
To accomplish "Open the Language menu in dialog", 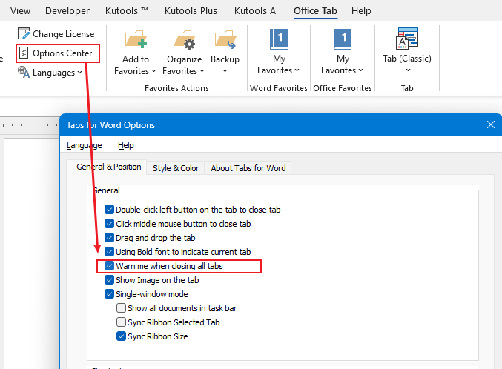I will 85,145.
